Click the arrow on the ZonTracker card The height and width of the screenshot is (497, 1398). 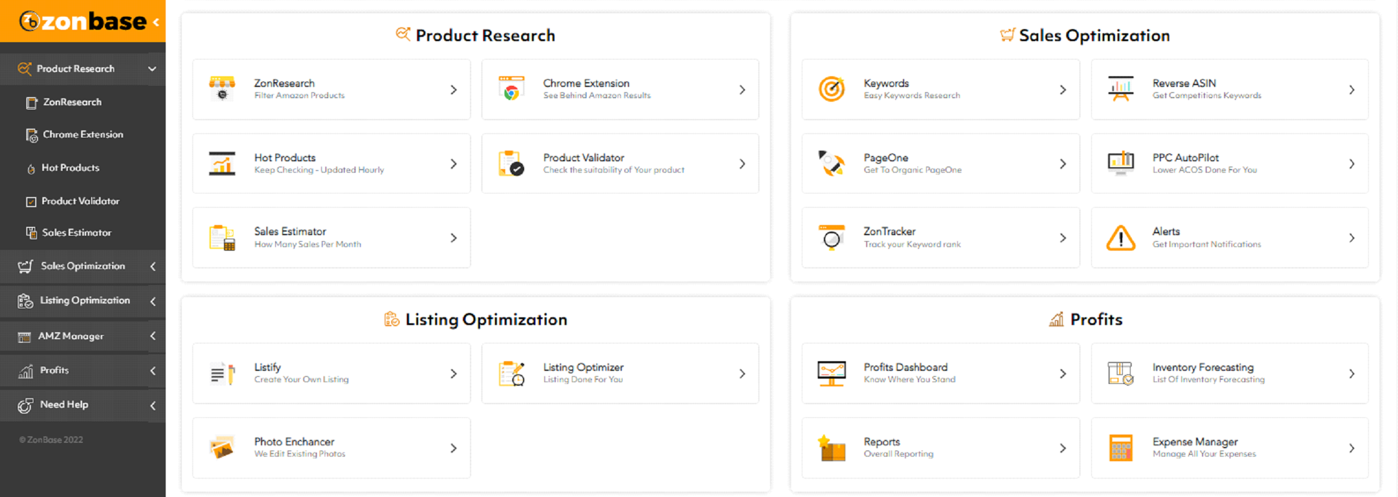1063,238
